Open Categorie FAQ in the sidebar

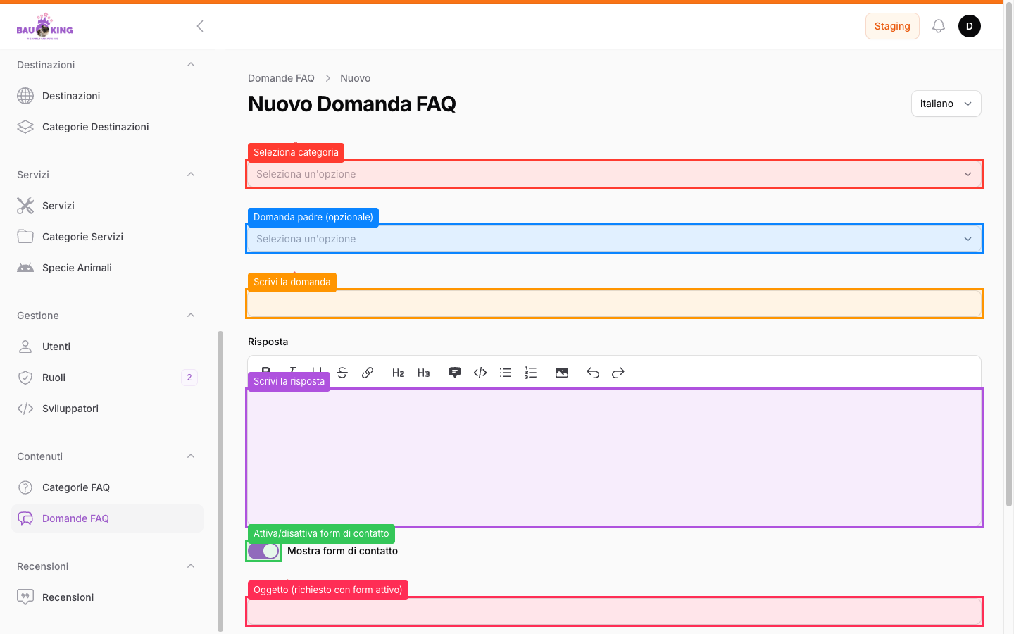tap(76, 487)
